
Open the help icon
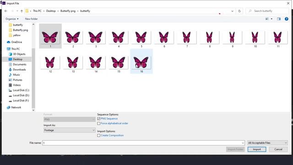[287, 19]
